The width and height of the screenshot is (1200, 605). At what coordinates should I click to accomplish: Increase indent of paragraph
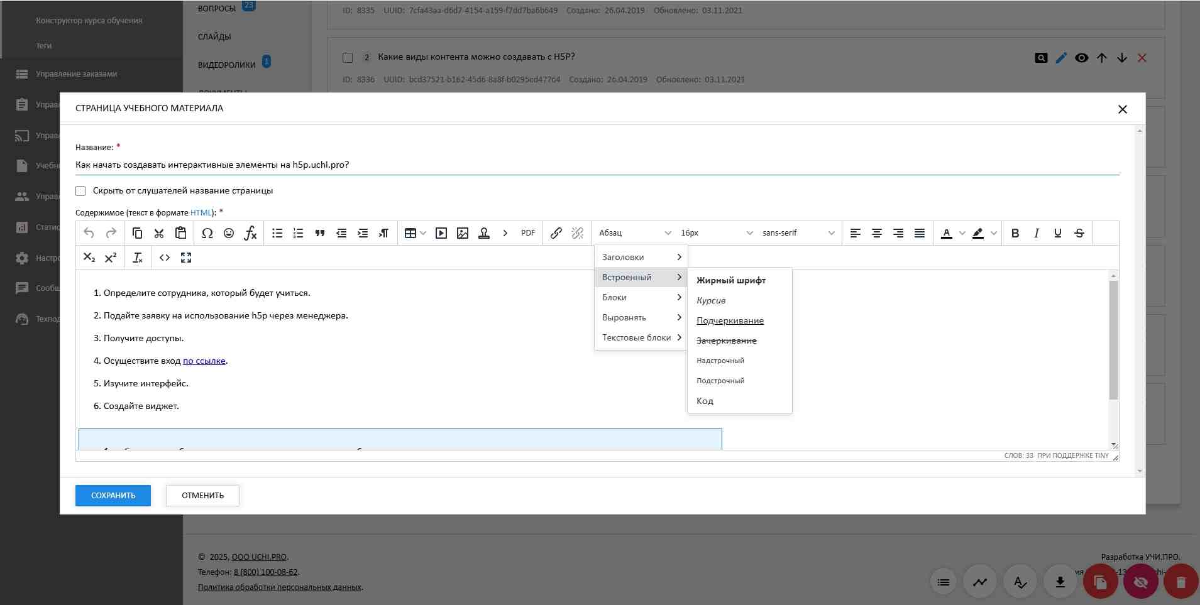pyautogui.click(x=363, y=233)
